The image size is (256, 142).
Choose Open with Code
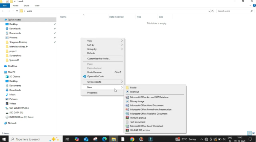[103, 76]
